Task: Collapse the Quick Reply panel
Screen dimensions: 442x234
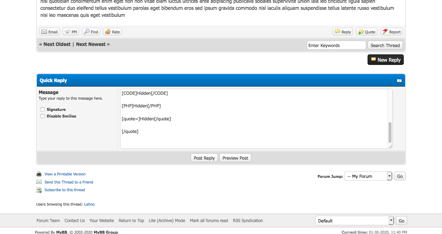Action: 399,81
